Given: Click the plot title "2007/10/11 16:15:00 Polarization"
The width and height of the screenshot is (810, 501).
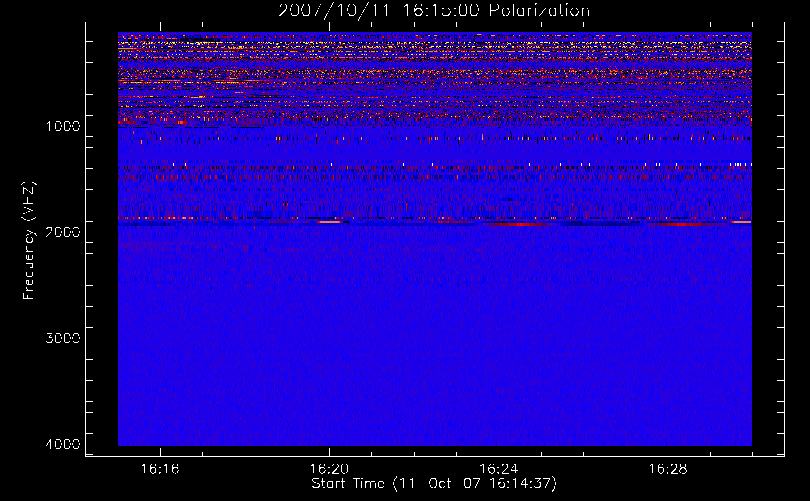Looking at the screenshot, I should [434, 10].
